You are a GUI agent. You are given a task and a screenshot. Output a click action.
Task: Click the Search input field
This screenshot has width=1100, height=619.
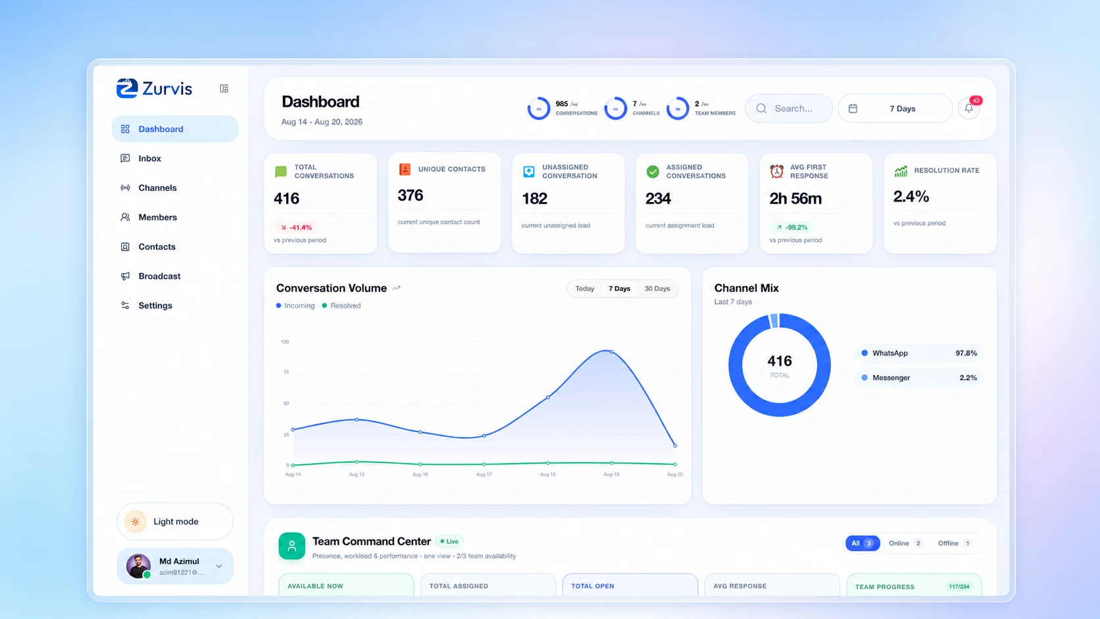click(789, 109)
